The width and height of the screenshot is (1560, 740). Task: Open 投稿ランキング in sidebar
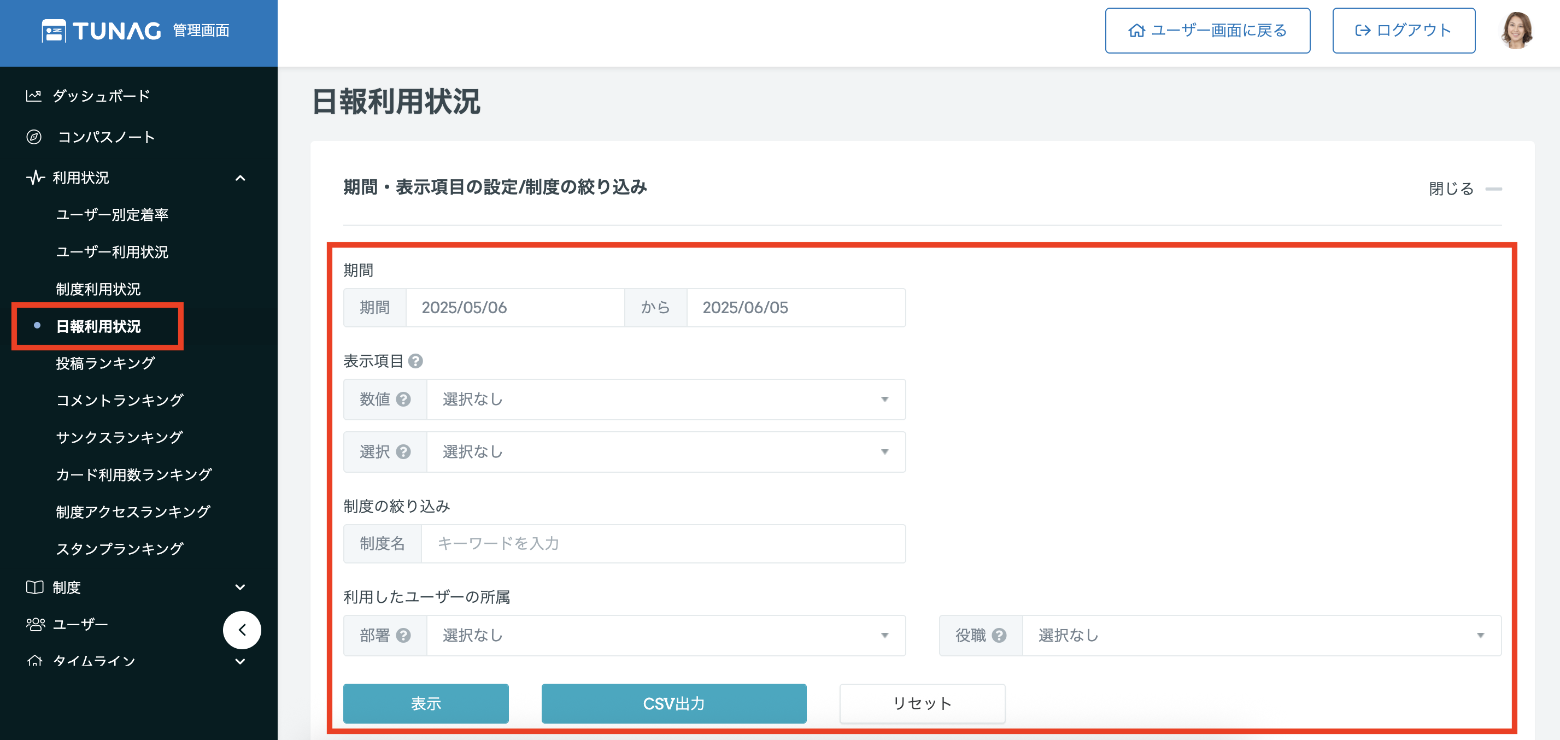pyautogui.click(x=105, y=363)
